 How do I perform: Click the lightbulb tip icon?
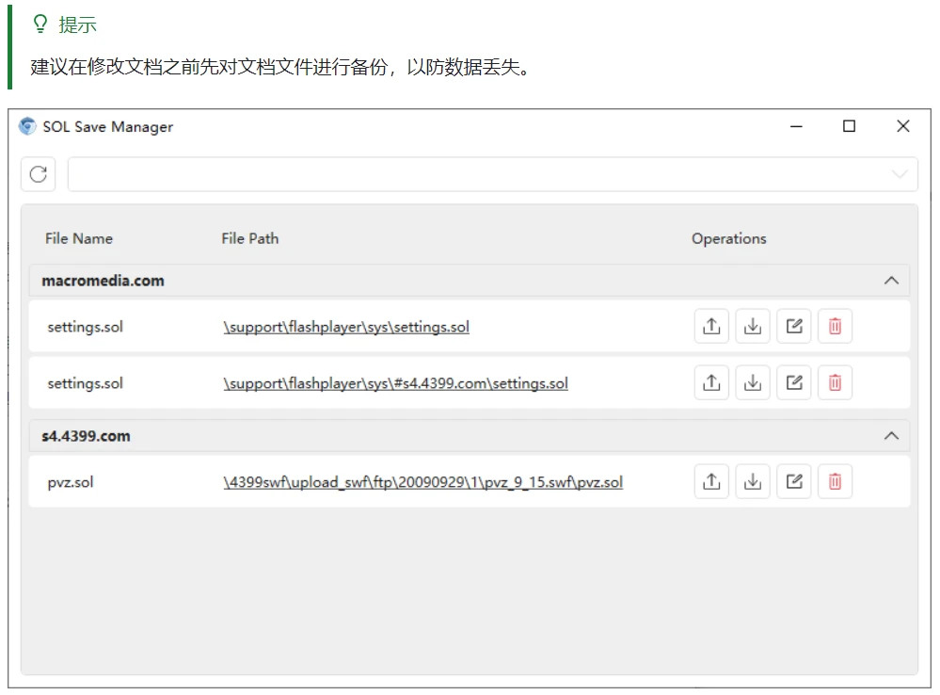[40, 24]
